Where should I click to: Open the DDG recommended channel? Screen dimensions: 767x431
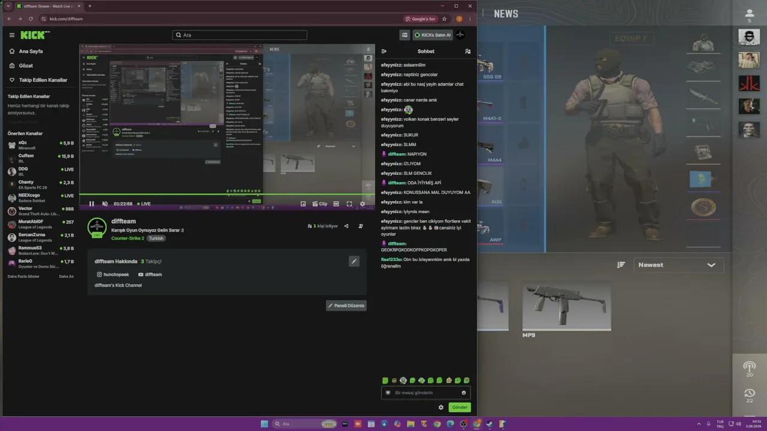tap(41, 172)
